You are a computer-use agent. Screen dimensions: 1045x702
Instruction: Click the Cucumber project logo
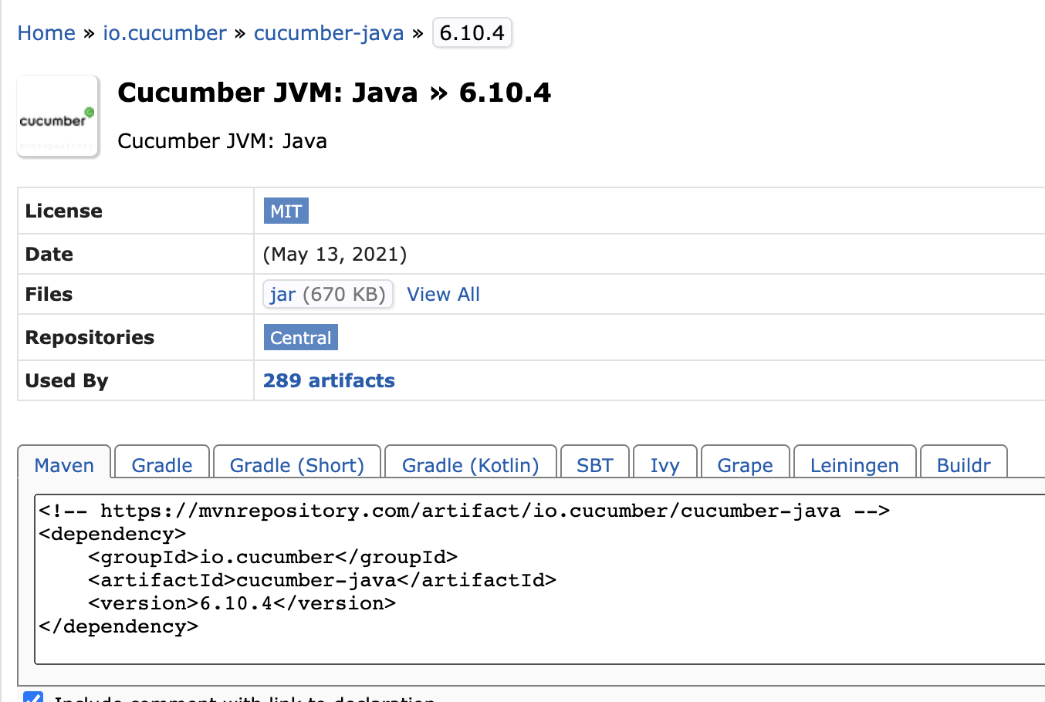tap(57, 116)
